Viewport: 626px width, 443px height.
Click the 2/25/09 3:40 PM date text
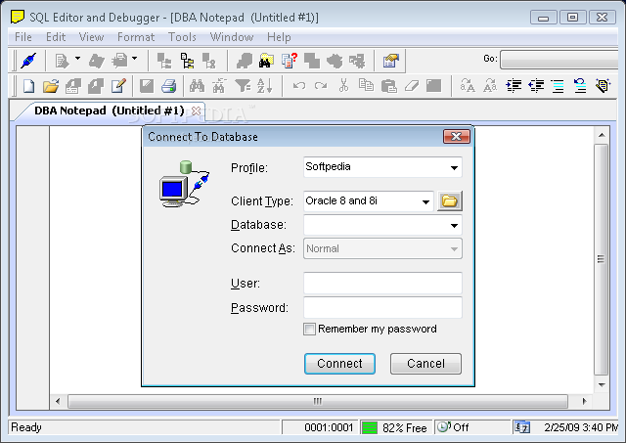581,427
